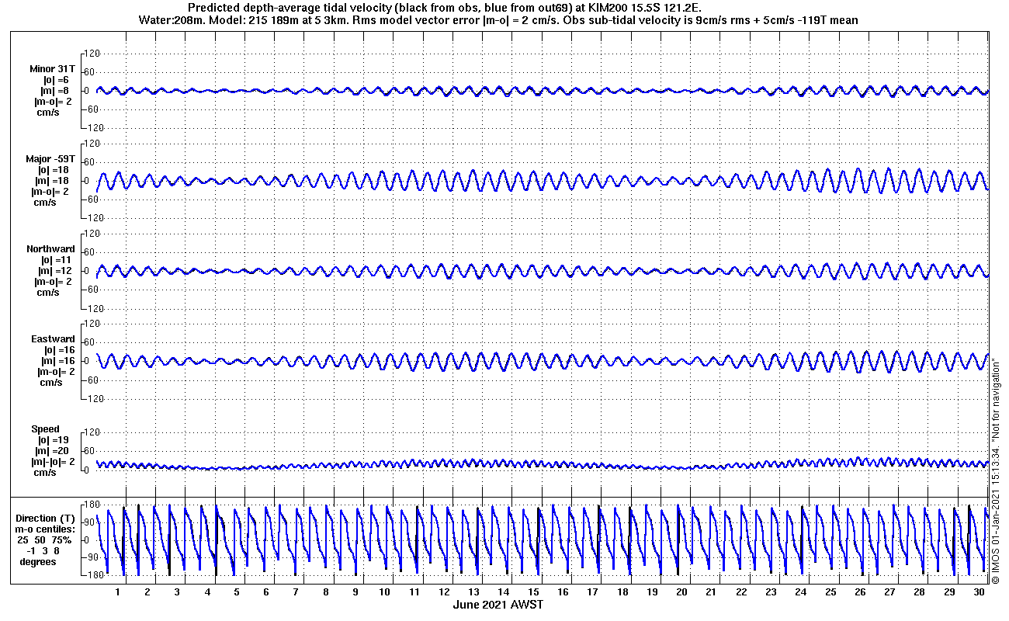
Task: Click the '|m| =18' value in Major panel
Action: (x=54, y=181)
